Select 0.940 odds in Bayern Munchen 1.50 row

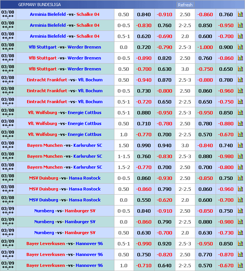click(164, 146)
